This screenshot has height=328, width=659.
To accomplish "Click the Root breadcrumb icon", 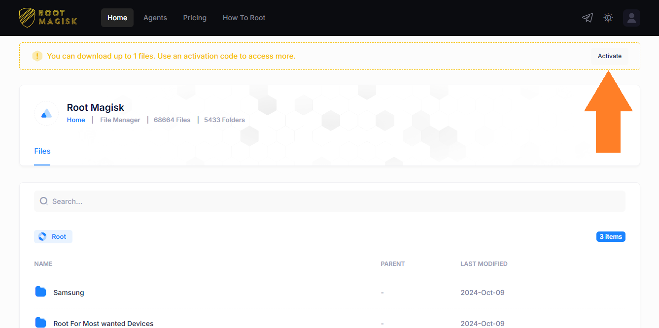I will click(42, 236).
